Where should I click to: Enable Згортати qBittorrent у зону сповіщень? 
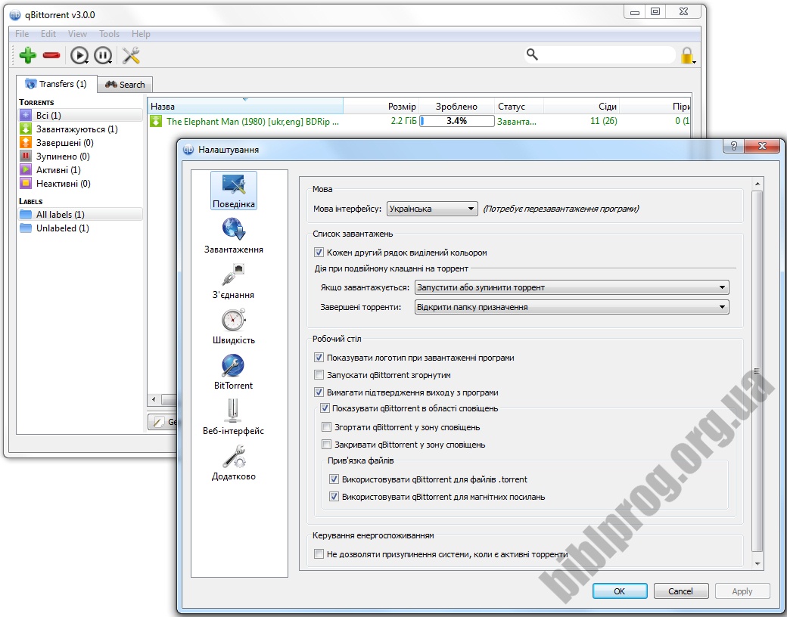(326, 427)
